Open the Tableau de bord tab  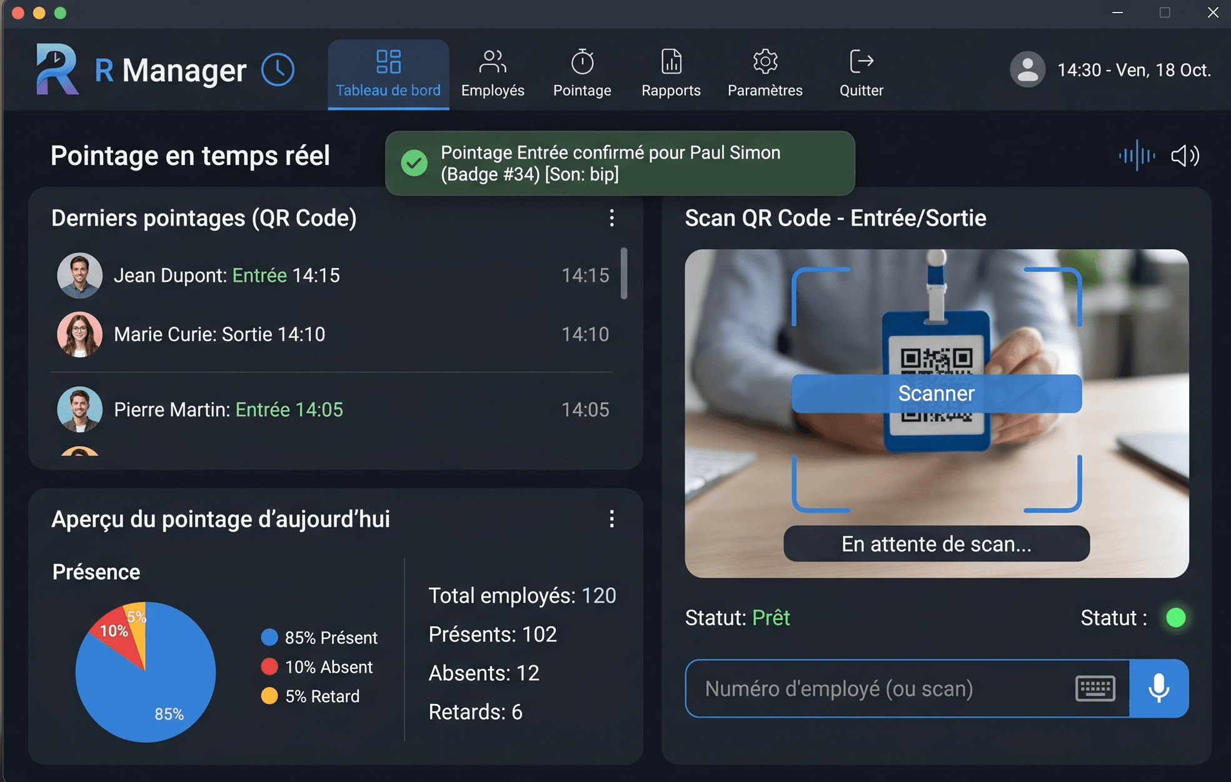pos(388,74)
